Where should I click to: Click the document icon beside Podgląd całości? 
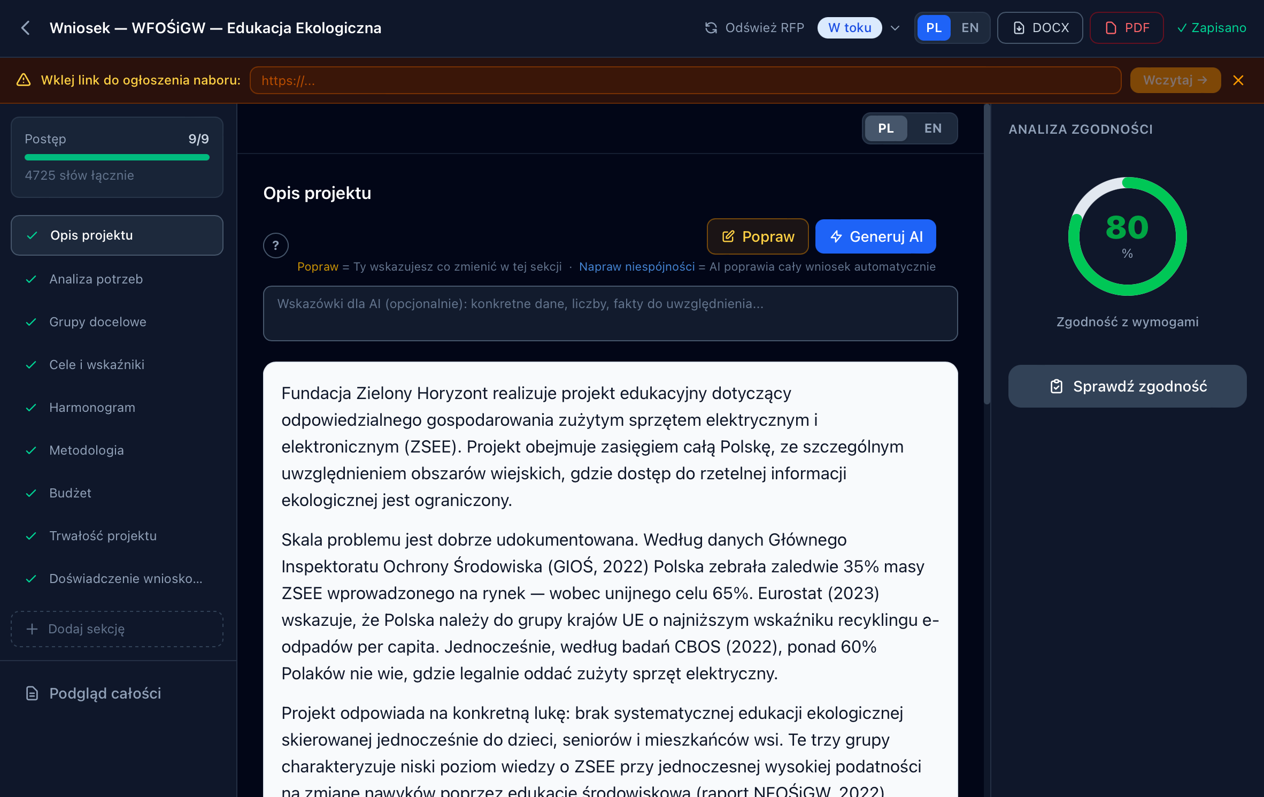(32, 693)
